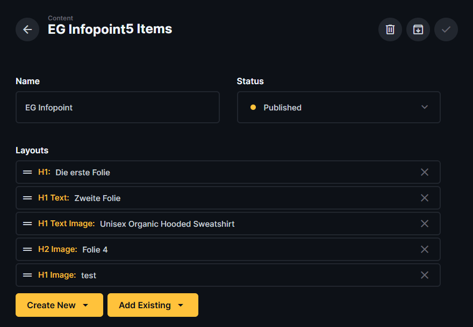The height and width of the screenshot is (327, 473).
Task: Click drag handle of 'Zweite Folie' row
Action: pos(27,198)
